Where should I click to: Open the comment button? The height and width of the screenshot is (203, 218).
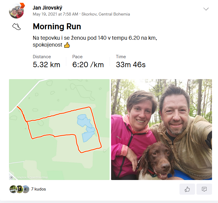204,189
